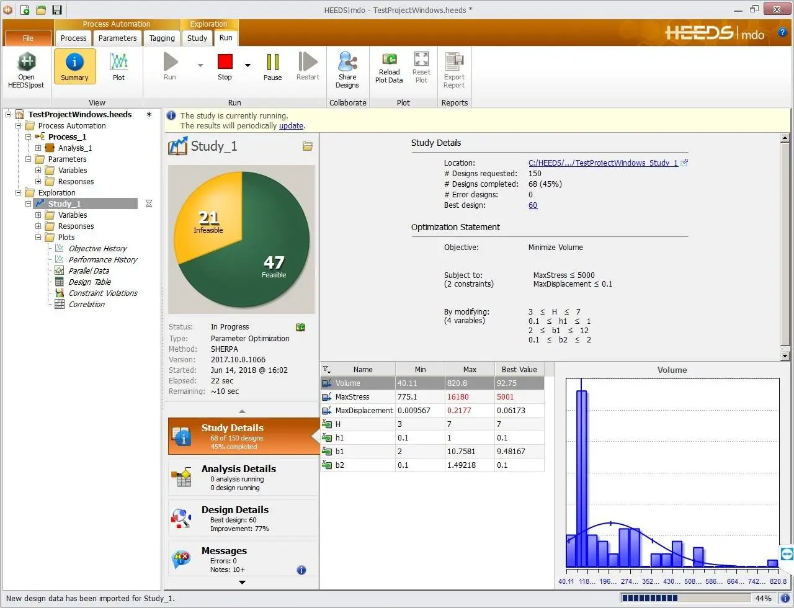Switch to the Process tab
Image resolution: width=794 pixels, height=608 pixels.
[x=73, y=38]
